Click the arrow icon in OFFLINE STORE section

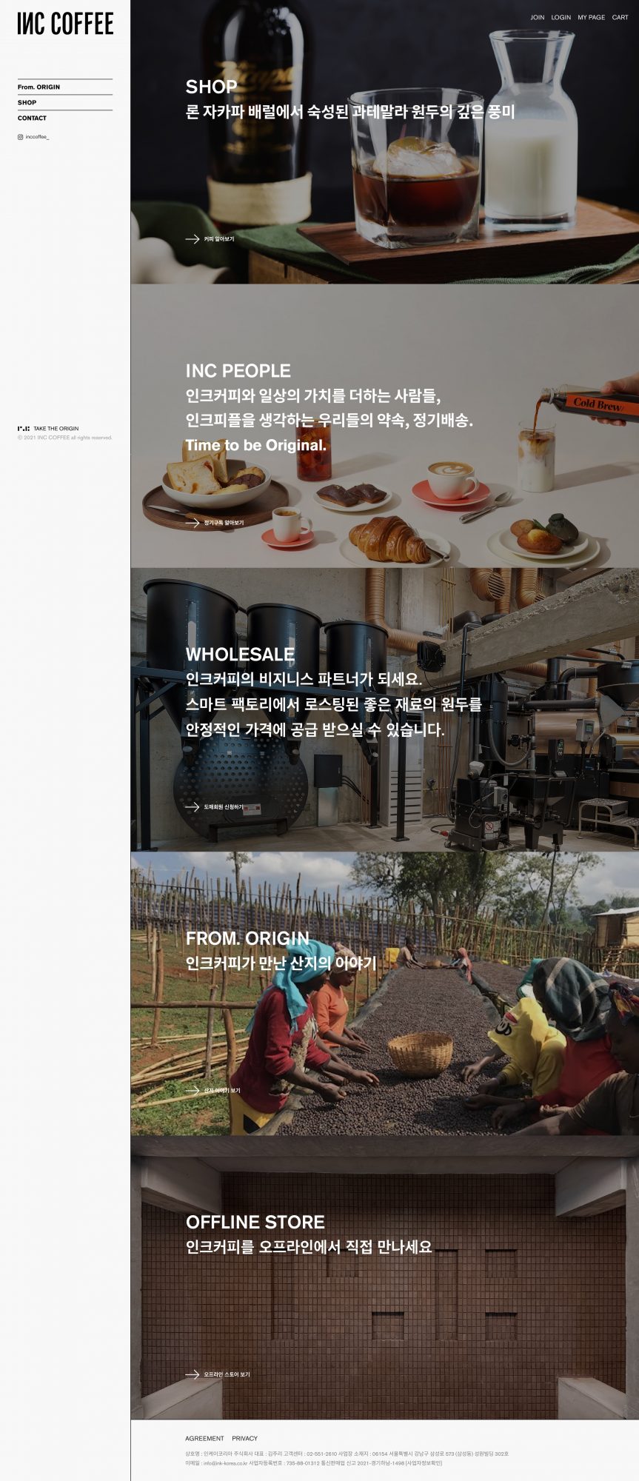point(193,1374)
